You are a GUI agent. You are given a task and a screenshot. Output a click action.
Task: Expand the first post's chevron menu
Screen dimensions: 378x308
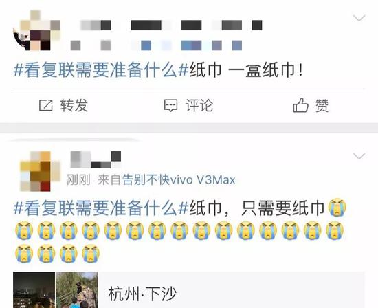click(x=359, y=18)
